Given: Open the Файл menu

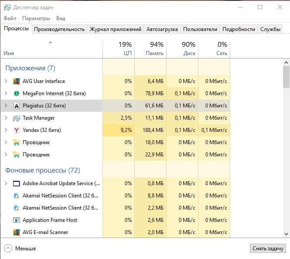Looking at the screenshot, I should point(10,18).
